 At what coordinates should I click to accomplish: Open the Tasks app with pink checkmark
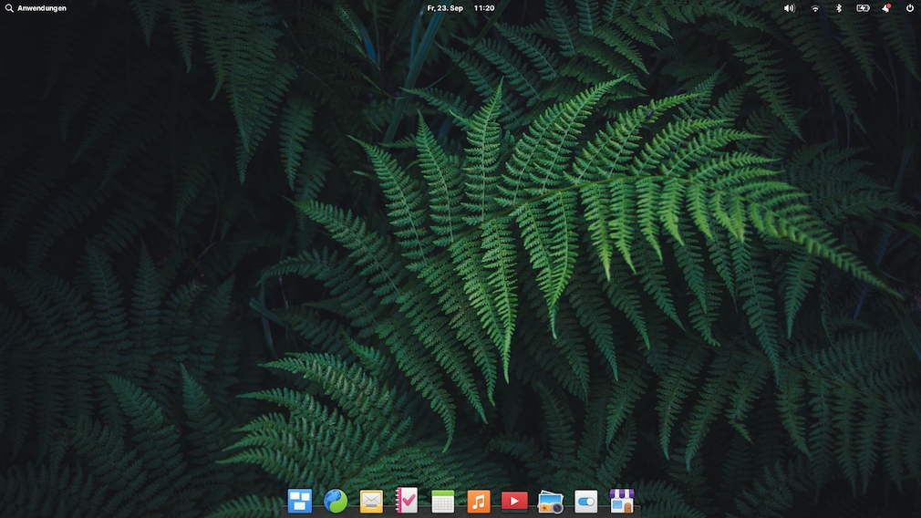pos(407,501)
